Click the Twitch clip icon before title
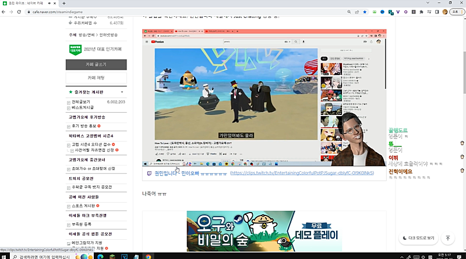Screen dimensions: 466x259 (149, 174)
